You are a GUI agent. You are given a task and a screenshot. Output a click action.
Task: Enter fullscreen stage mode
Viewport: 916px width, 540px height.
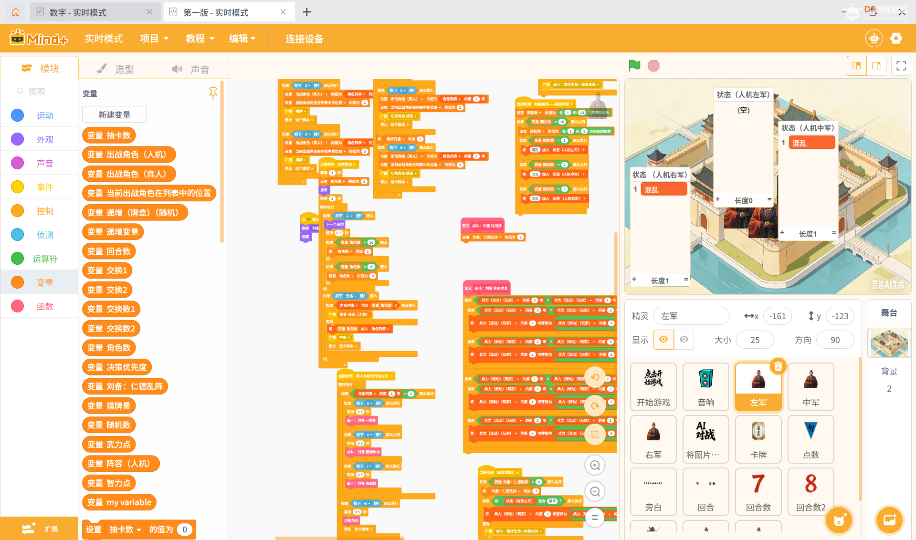[901, 66]
